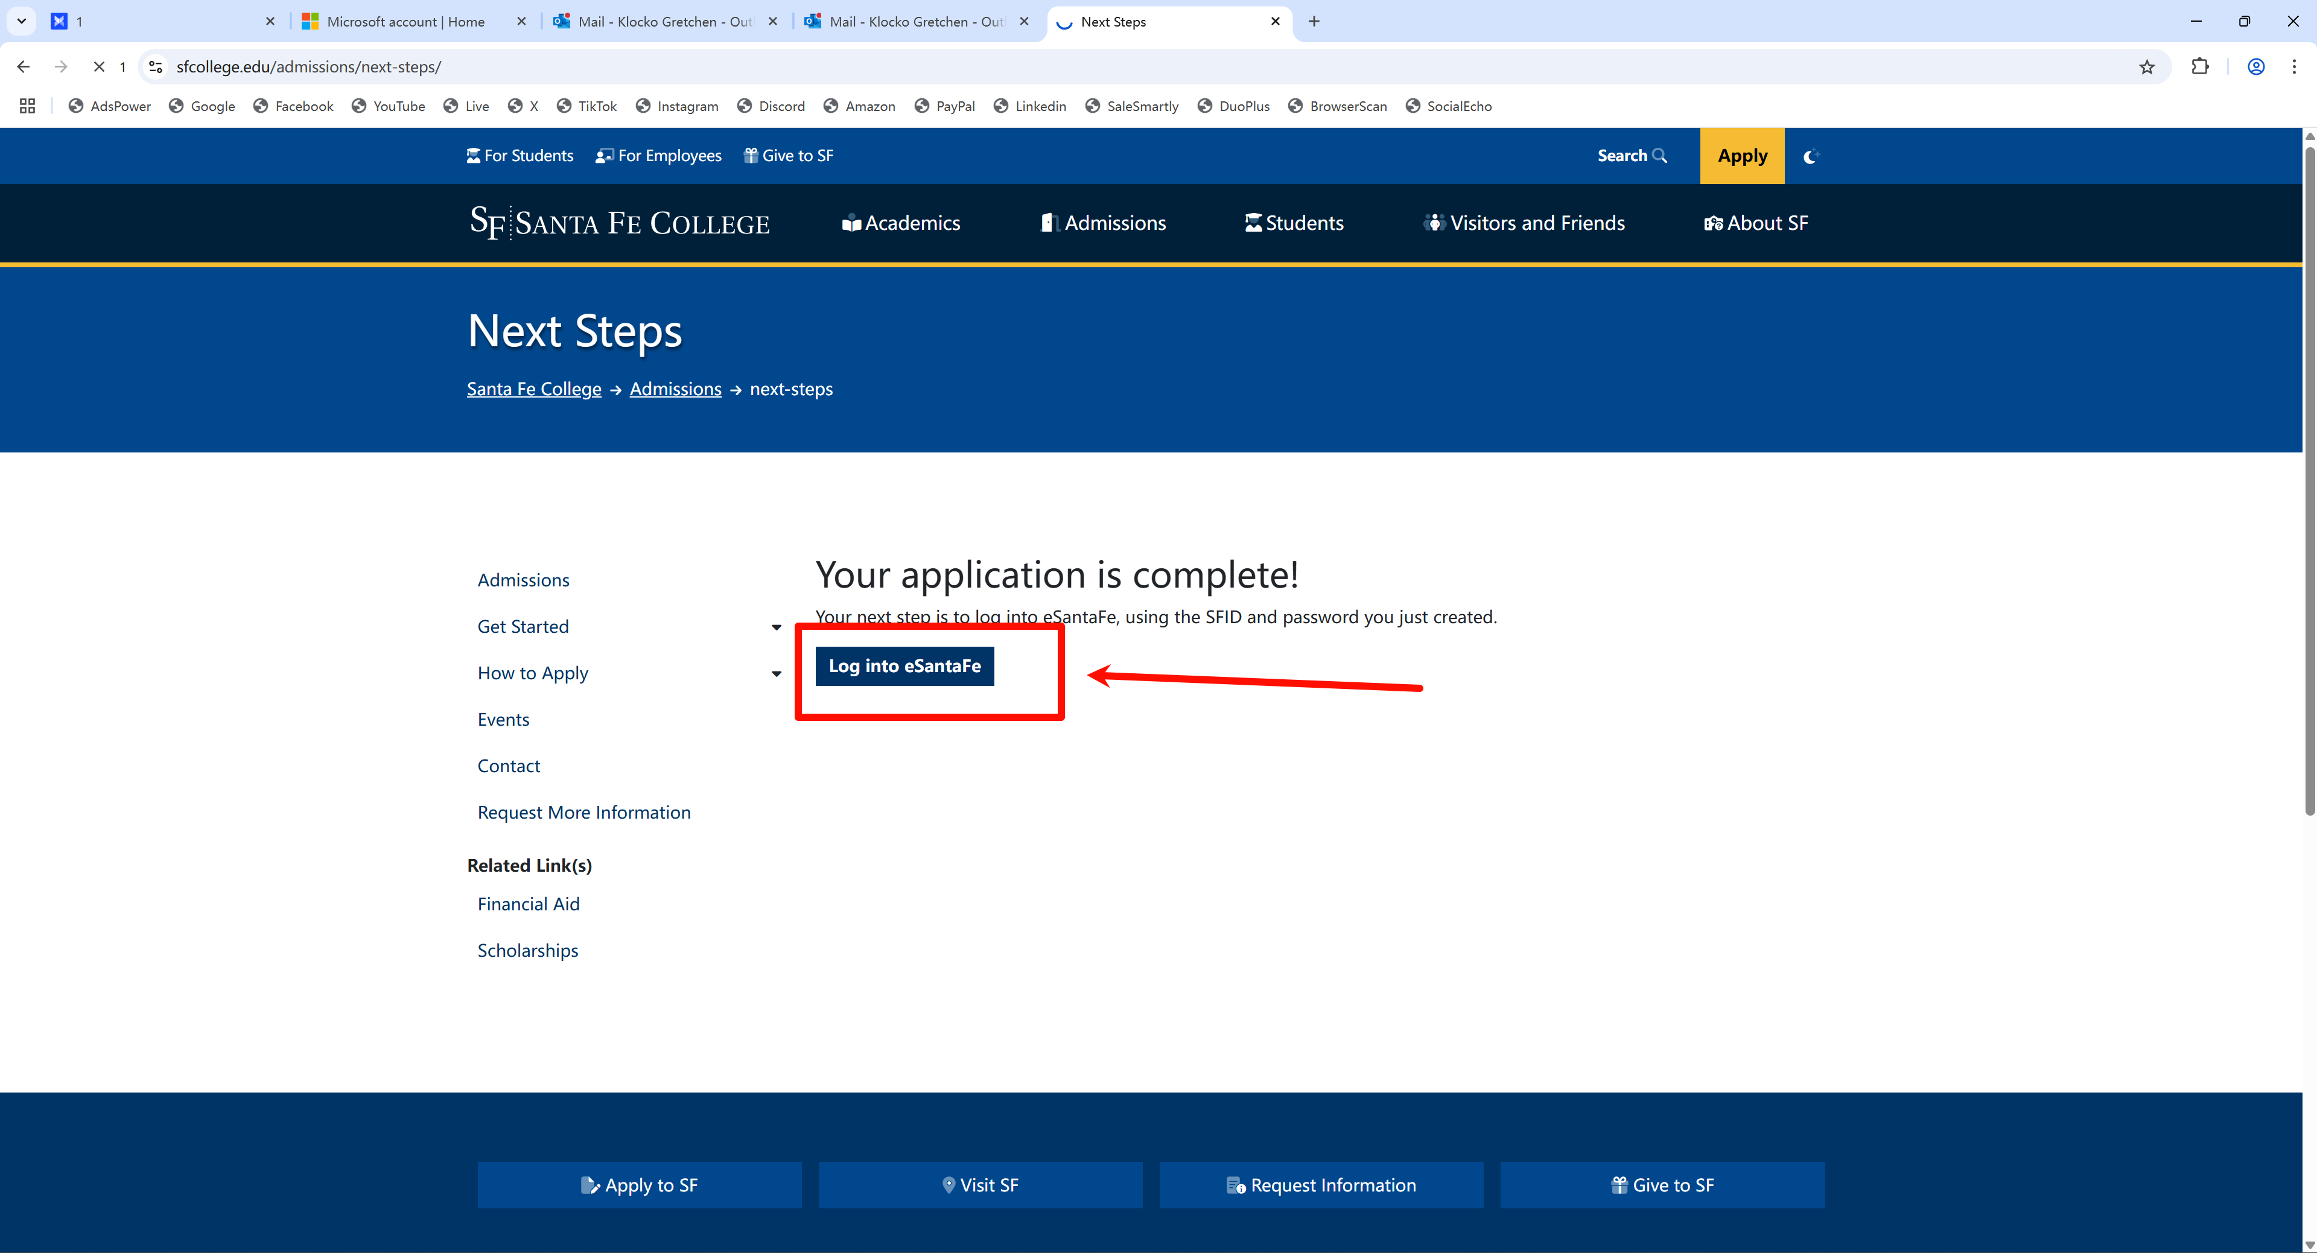Open the SocialEcho bookmark
2317x1253 pixels.
[1449, 106]
